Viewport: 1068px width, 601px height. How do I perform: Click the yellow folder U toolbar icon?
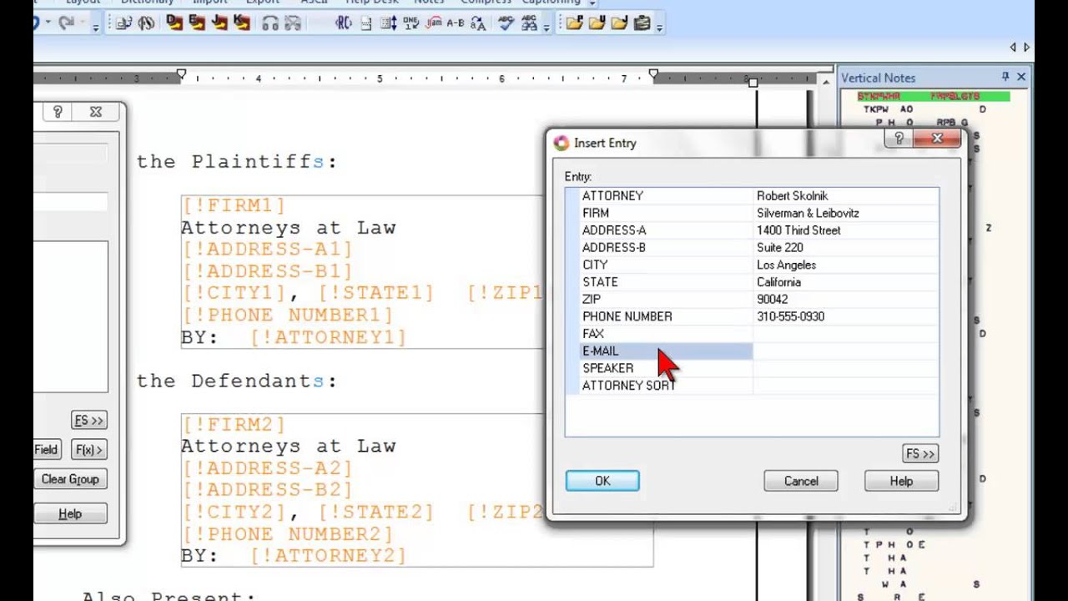[x=597, y=23]
